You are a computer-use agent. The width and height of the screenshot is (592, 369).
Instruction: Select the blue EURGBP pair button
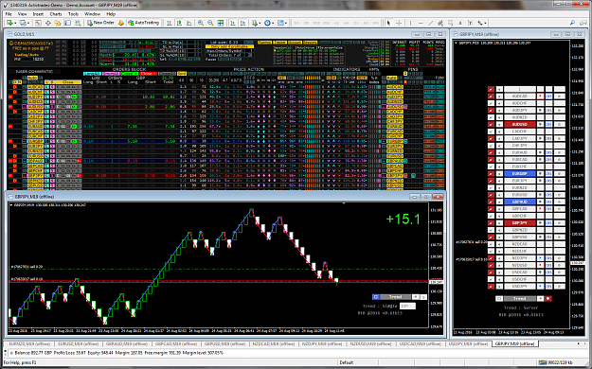(x=520, y=173)
